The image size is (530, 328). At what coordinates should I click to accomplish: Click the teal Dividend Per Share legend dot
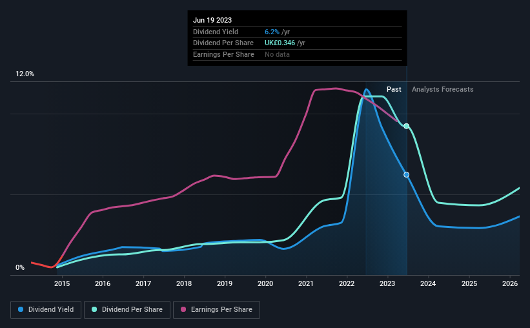click(x=94, y=309)
